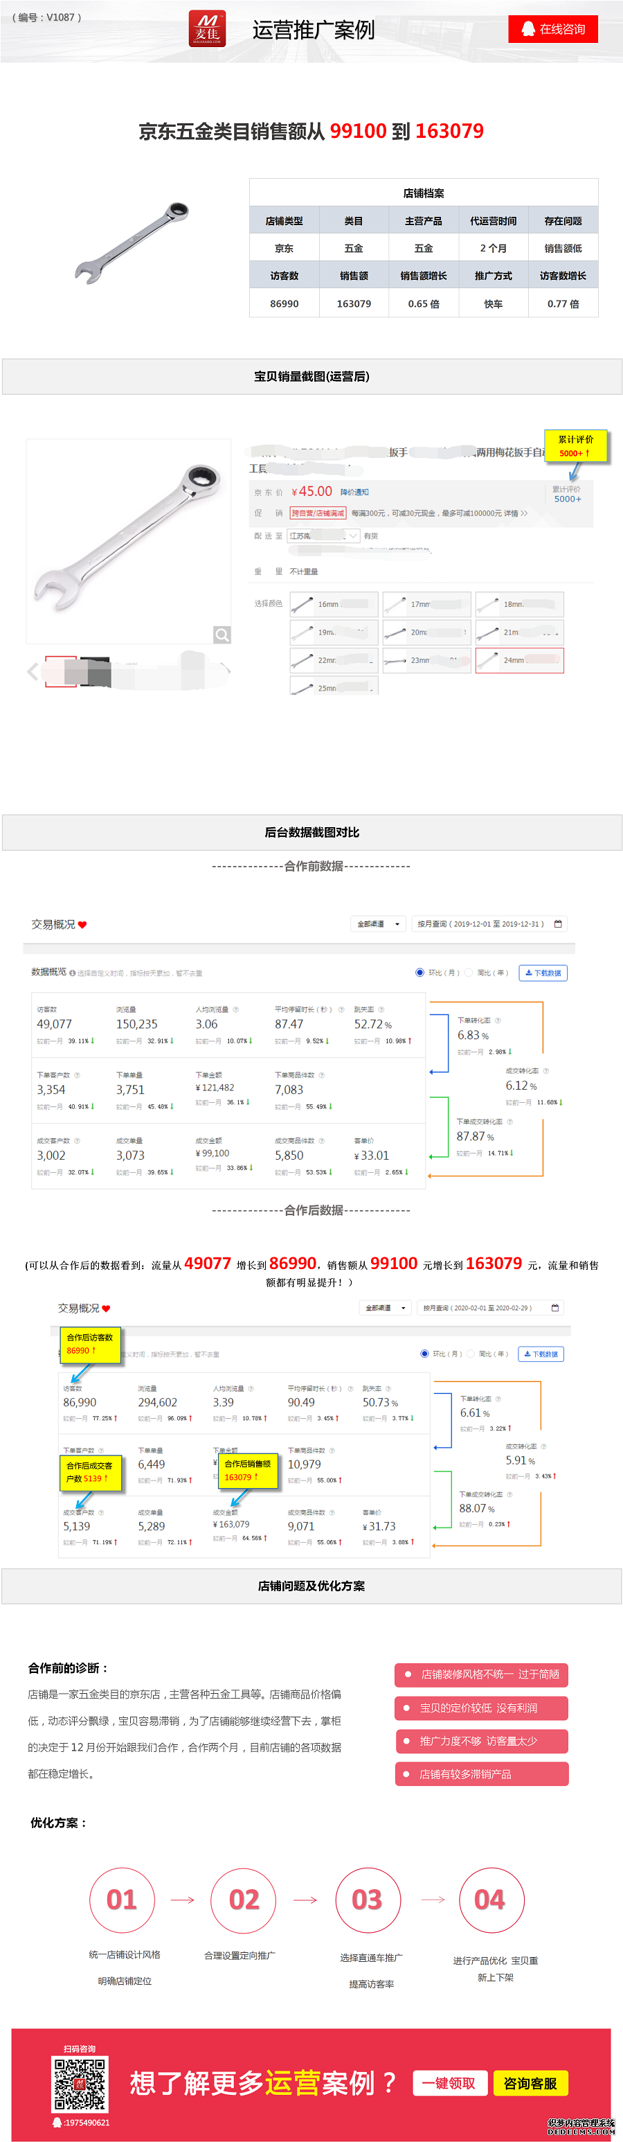The image size is (623, 2142).
Task: Choose the 24mm wrench size option
Action: pyautogui.click(x=519, y=660)
